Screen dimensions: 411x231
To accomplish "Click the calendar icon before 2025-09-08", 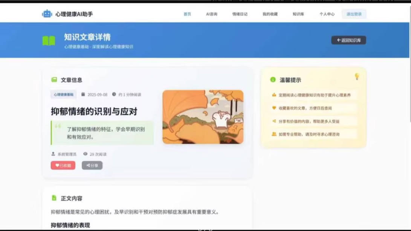I will point(83,94).
